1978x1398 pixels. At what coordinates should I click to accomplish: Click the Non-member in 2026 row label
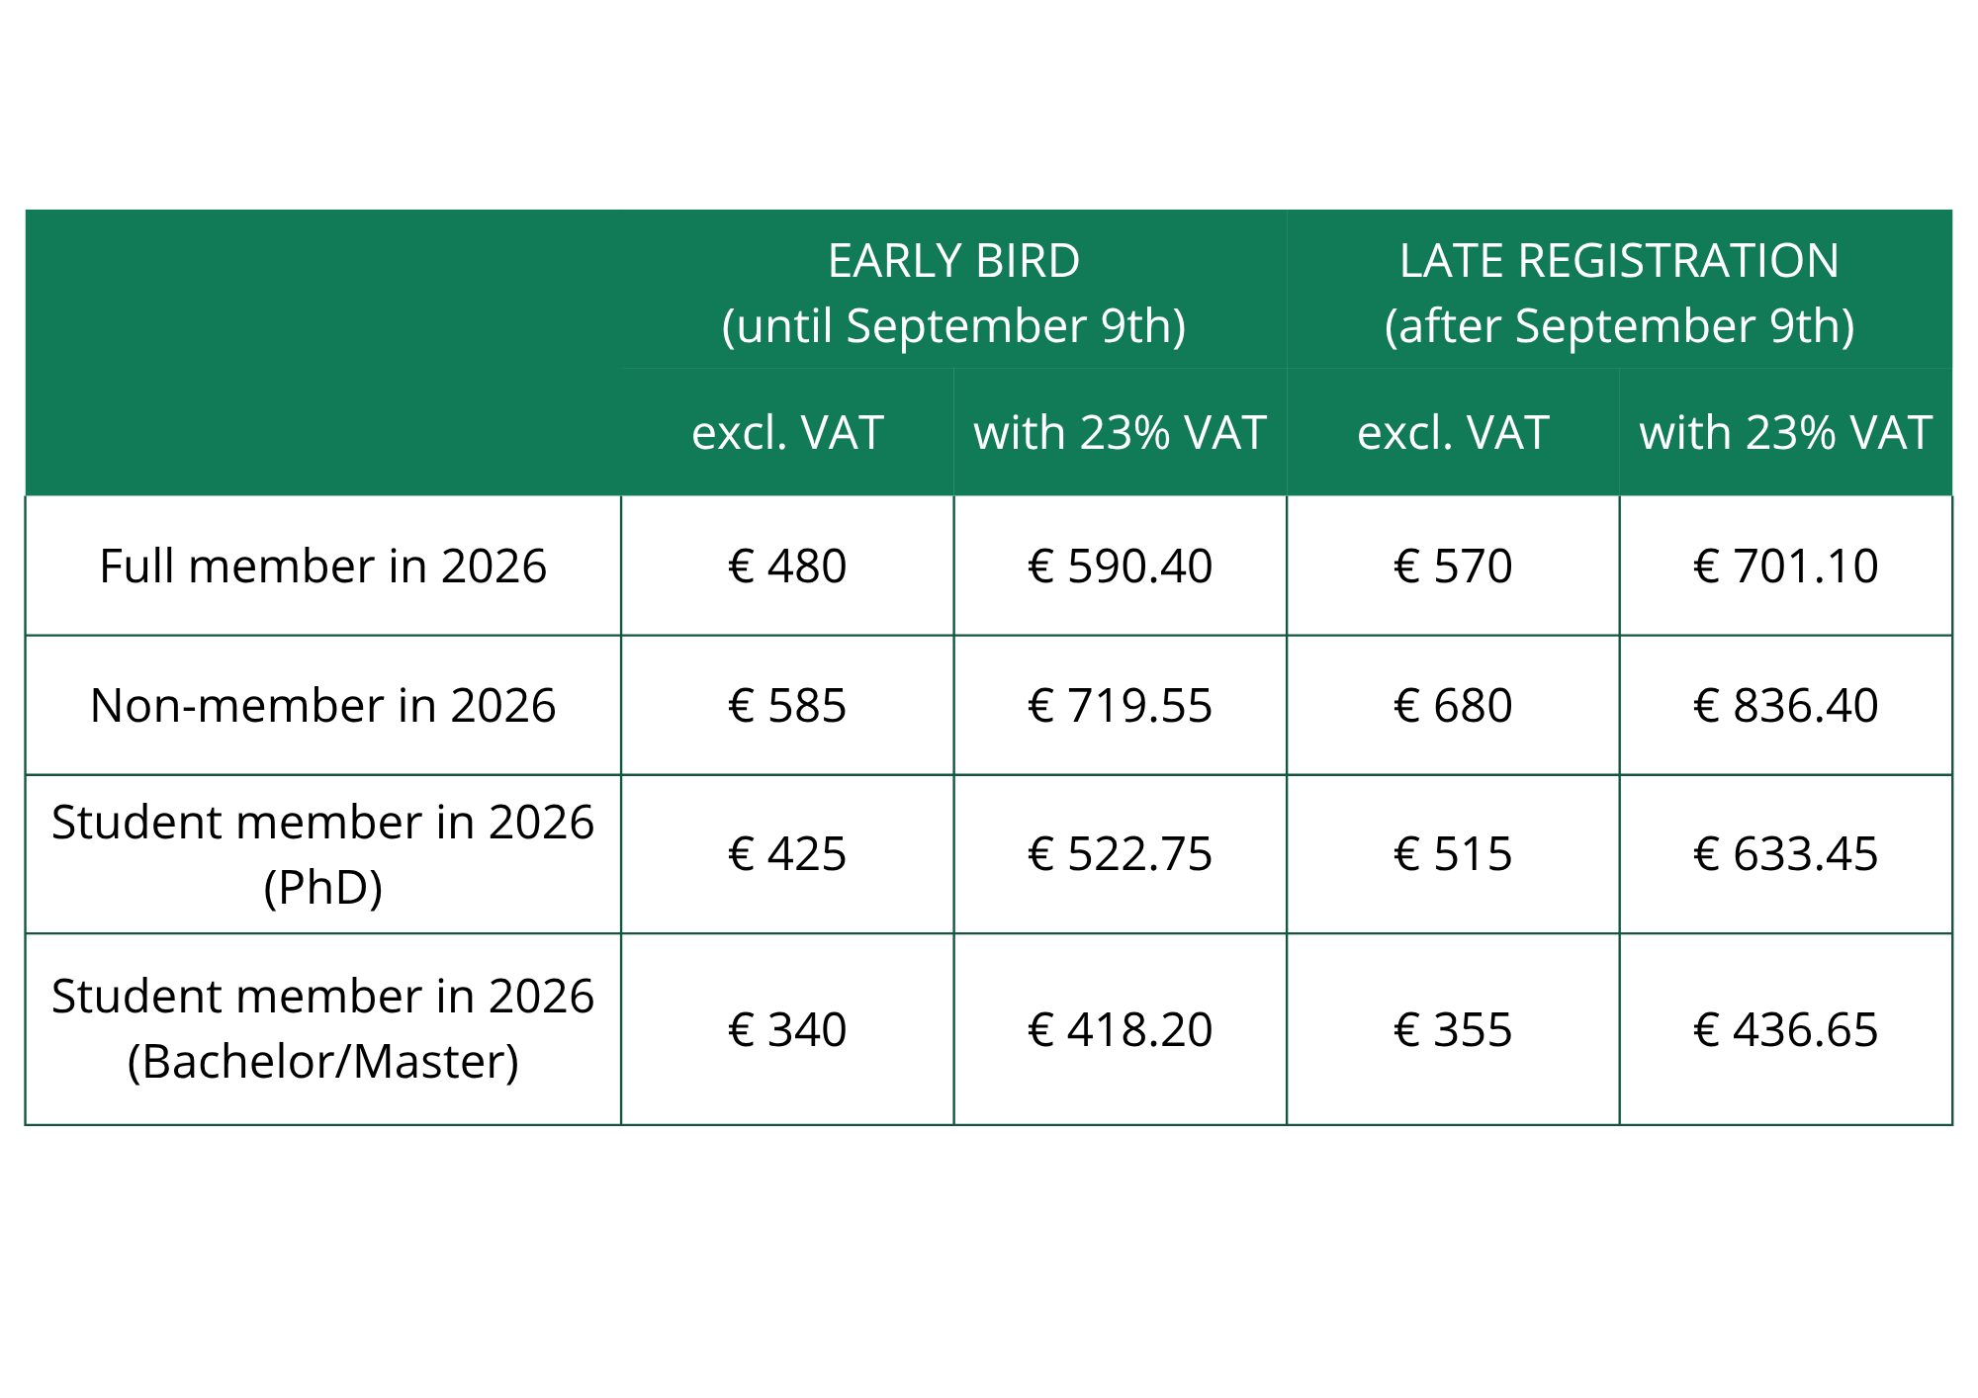322,705
